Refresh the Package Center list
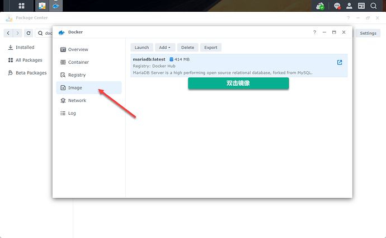The image size is (386, 238). point(29,33)
